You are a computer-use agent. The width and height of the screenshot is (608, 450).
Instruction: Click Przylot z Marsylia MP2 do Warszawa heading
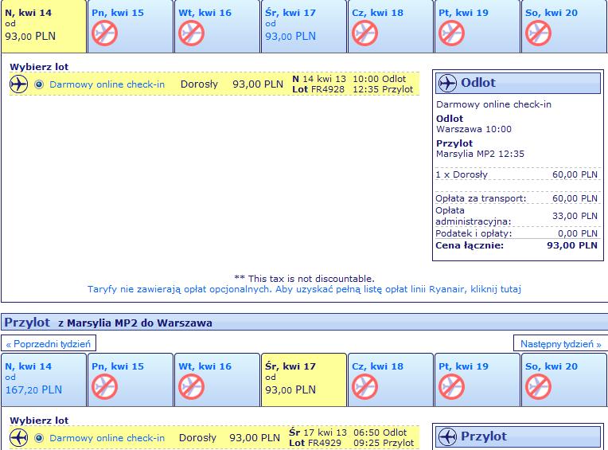tap(108, 323)
